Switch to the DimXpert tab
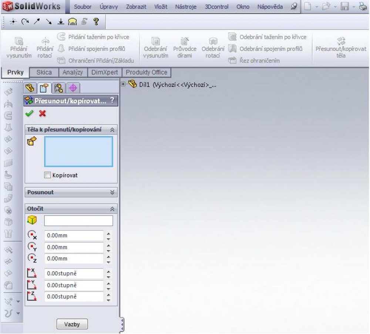The width and height of the screenshot is (370, 334). click(x=105, y=72)
